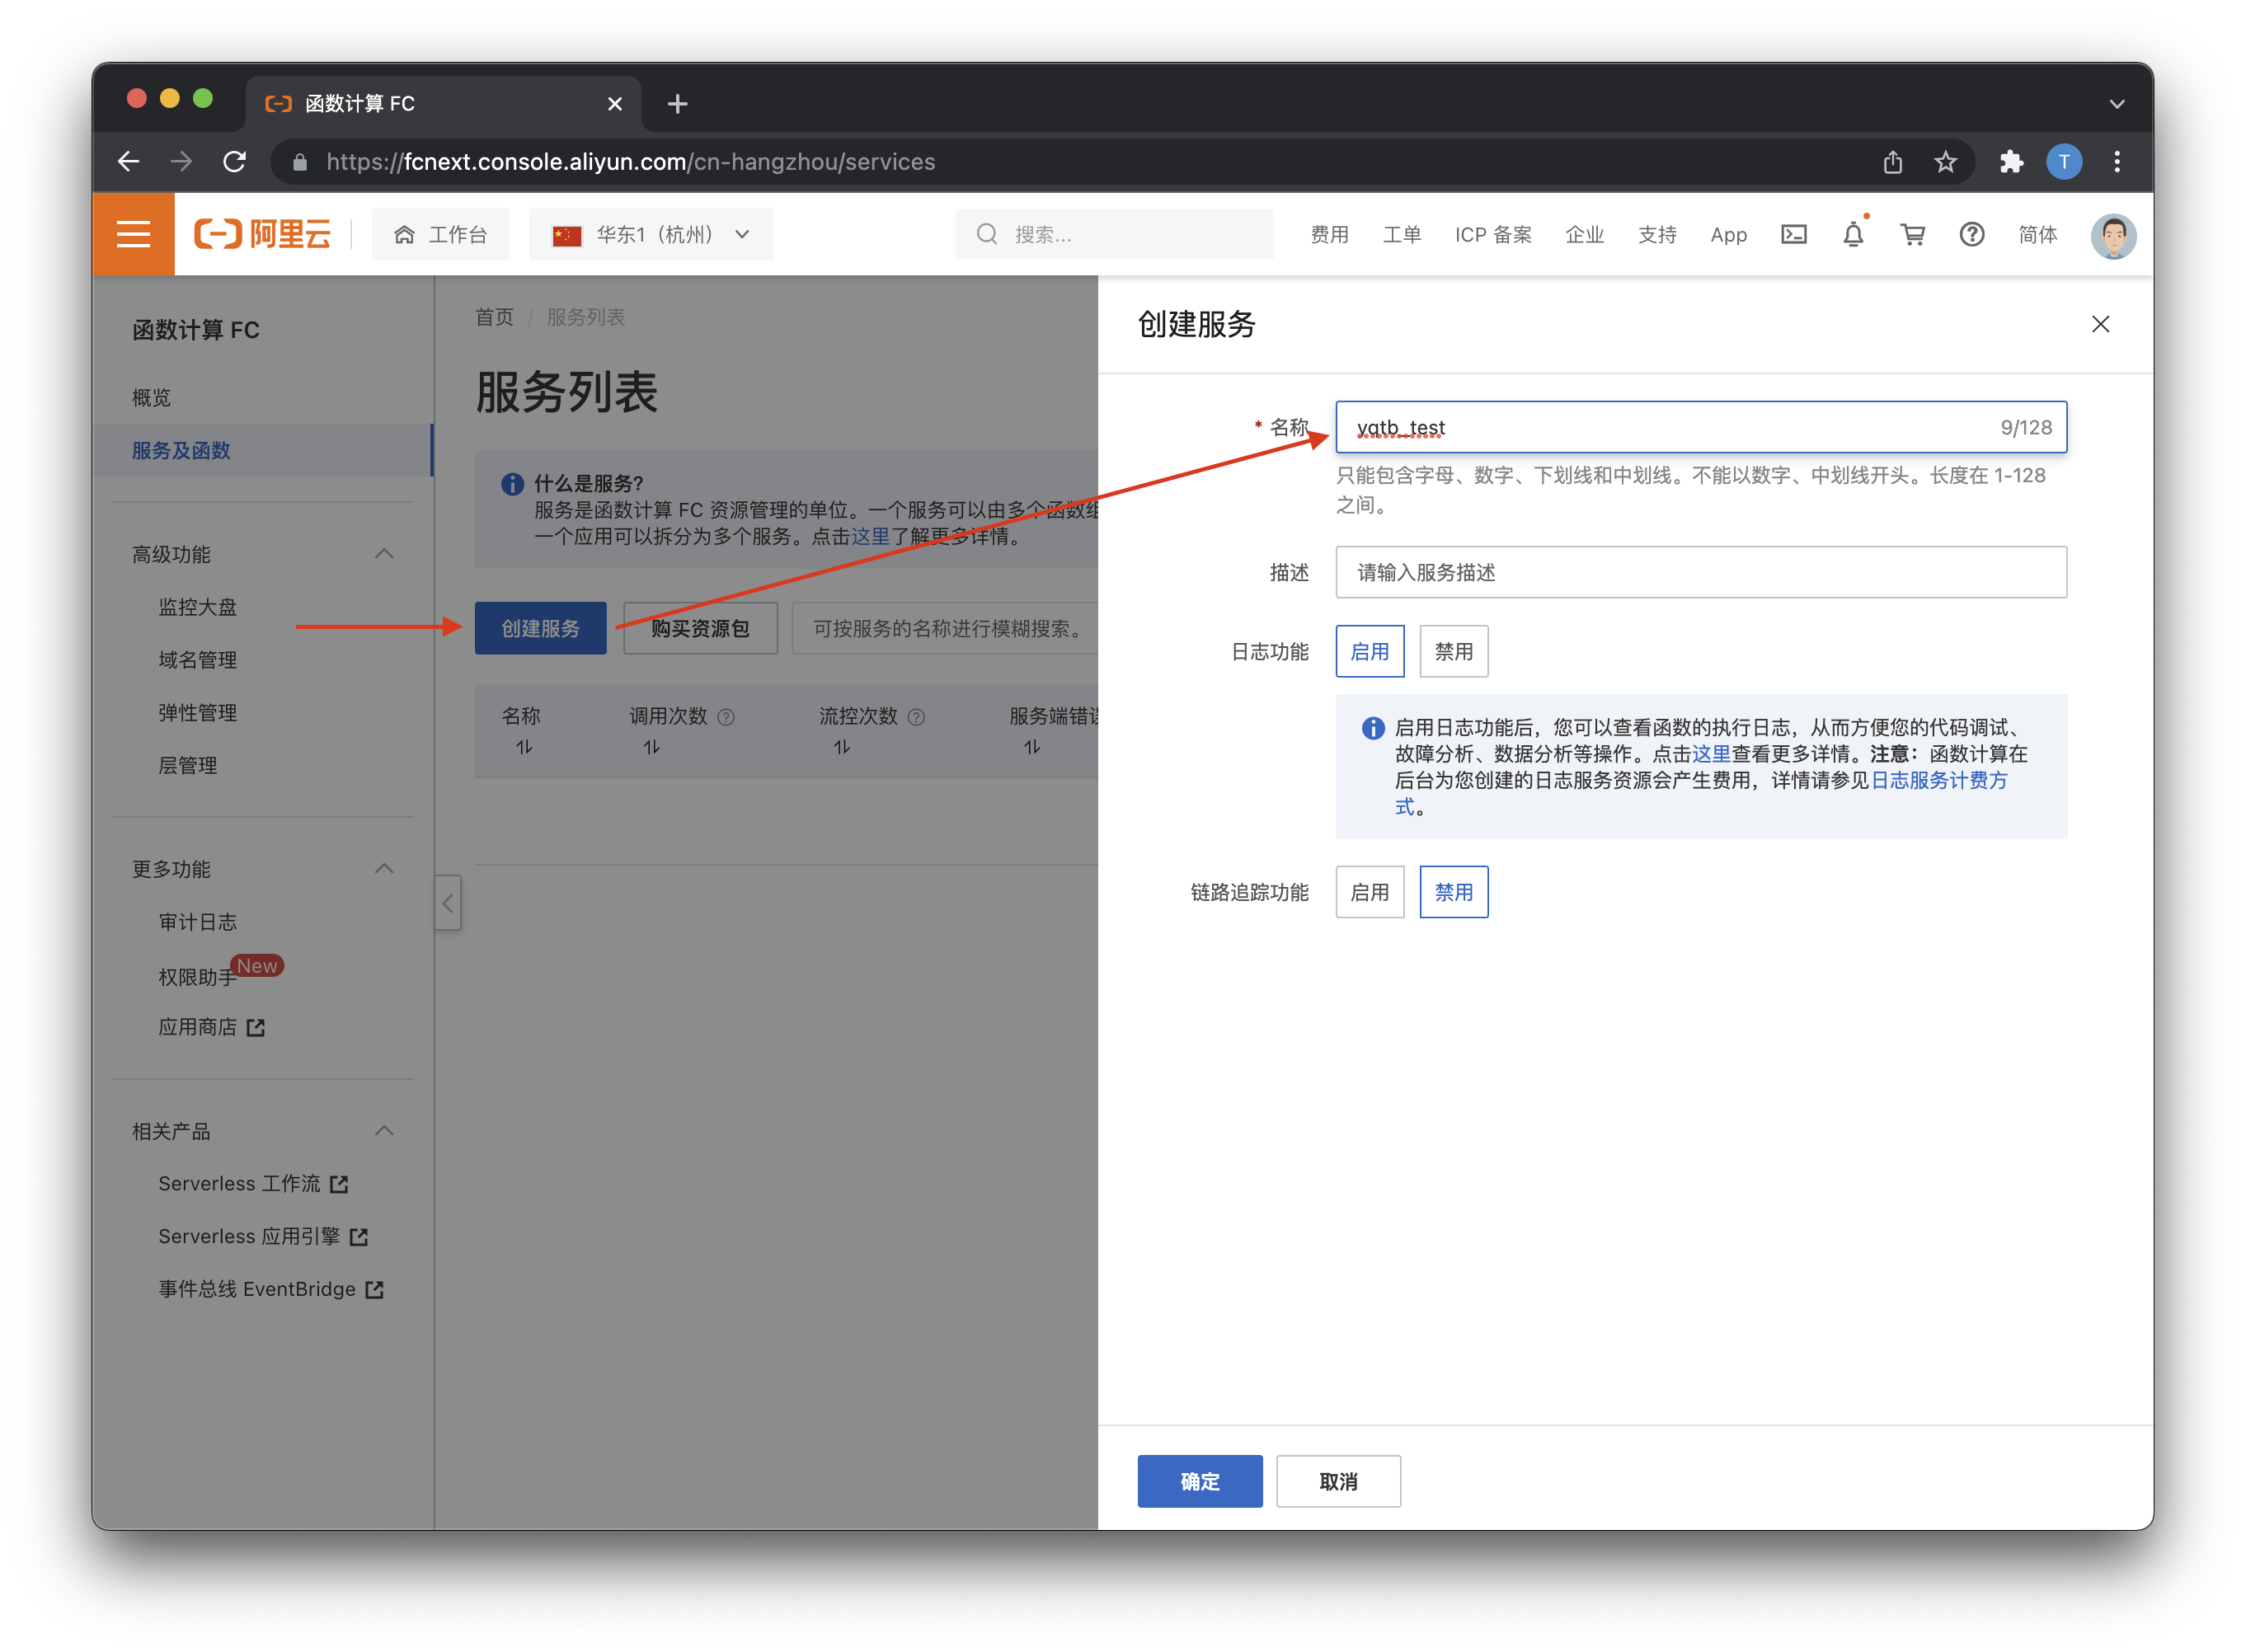
Task: Click the 费用 top menu
Action: [x=1329, y=234]
